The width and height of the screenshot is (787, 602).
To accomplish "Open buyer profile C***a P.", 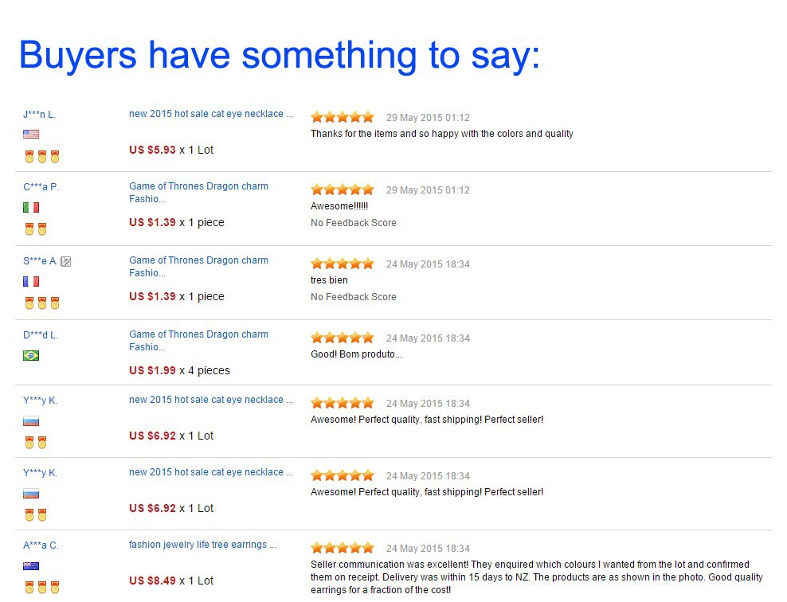I will click(x=41, y=187).
